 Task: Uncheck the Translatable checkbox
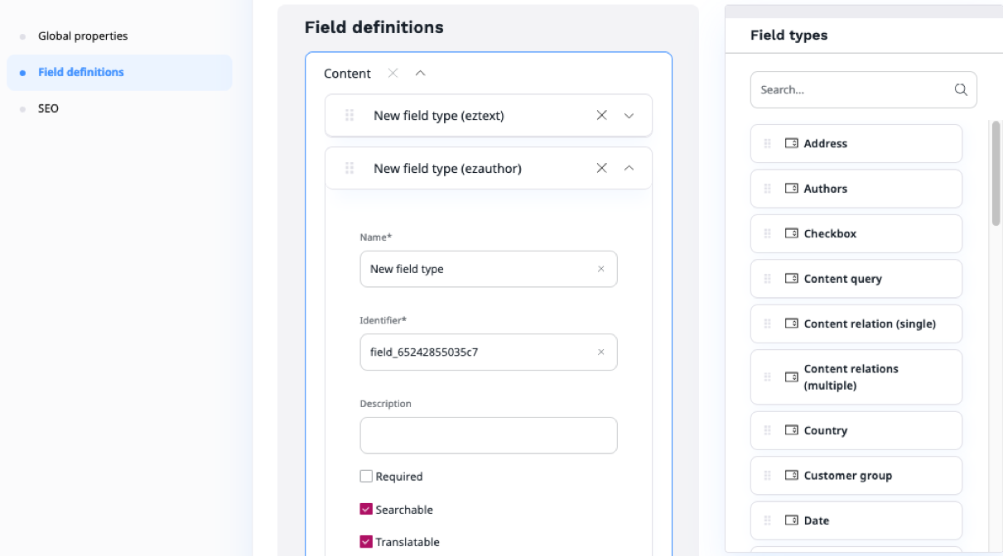366,542
